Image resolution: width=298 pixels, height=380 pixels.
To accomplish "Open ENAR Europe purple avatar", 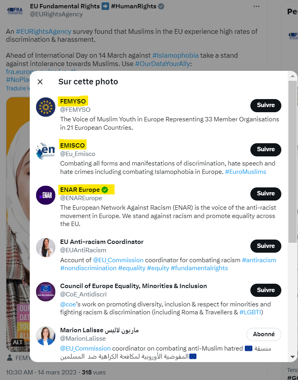I will (x=46, y=195).
